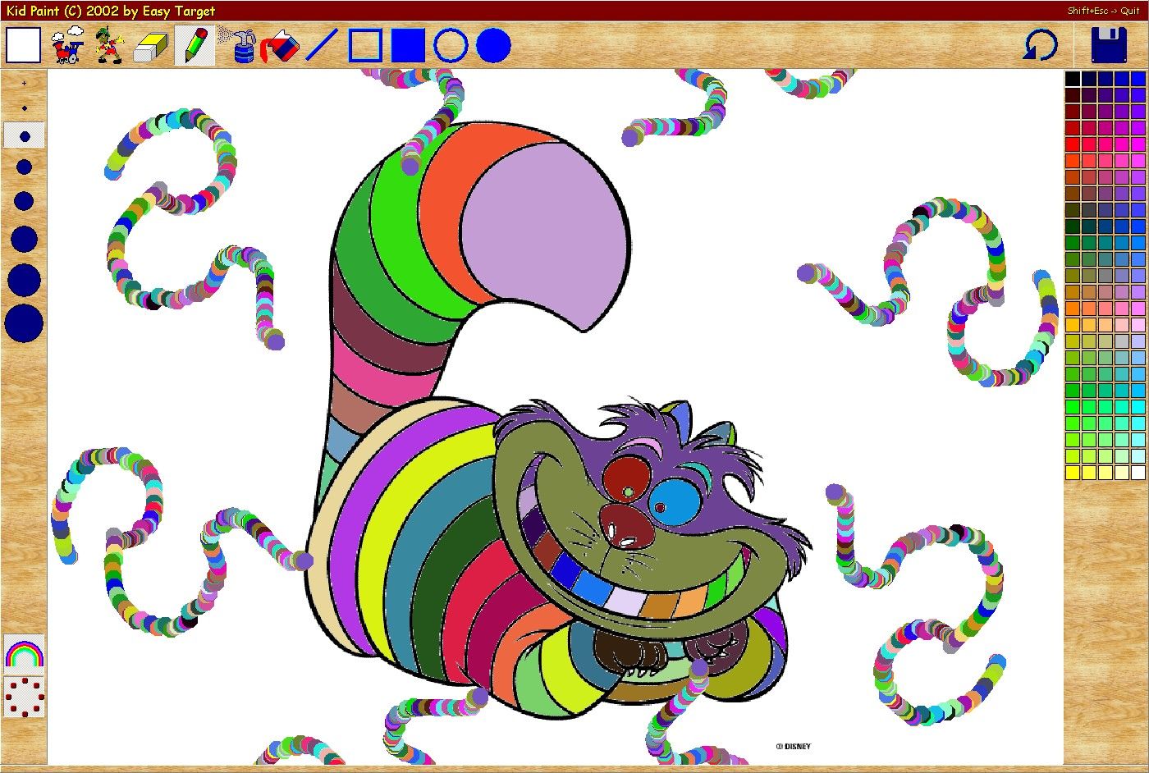Toggle the dotted circle brush pattern
The height and width of the screenshot is (773, 1149).
24,697
